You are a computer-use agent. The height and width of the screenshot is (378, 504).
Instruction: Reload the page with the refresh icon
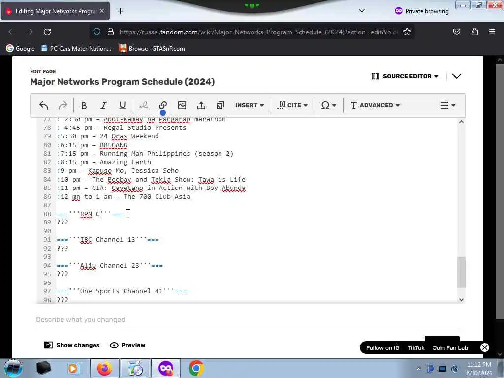[x=47, y=32]
